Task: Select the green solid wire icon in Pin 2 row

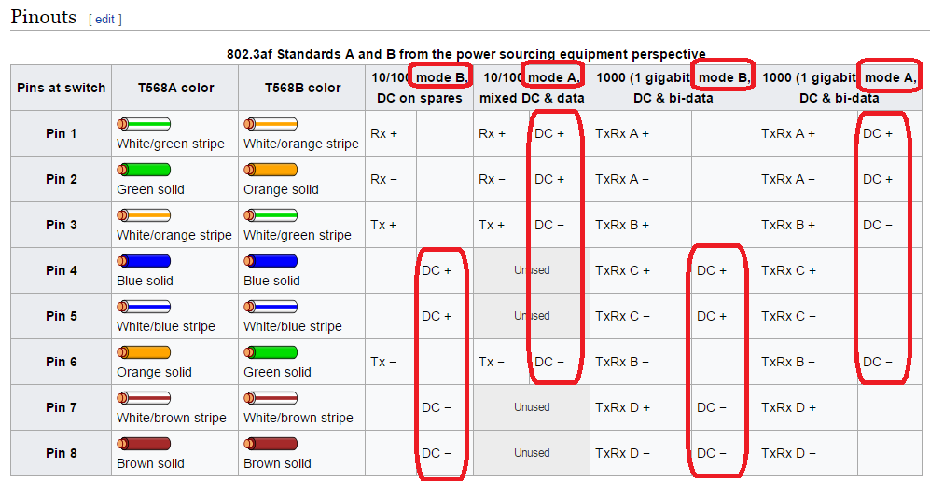Action: [144, 170]
